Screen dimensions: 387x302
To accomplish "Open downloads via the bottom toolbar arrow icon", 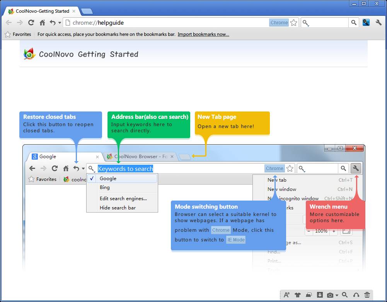I will click(320, 295).
